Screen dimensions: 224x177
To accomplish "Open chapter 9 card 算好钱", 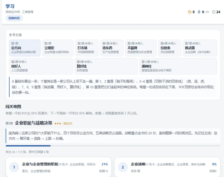I will tap(106, 66).
